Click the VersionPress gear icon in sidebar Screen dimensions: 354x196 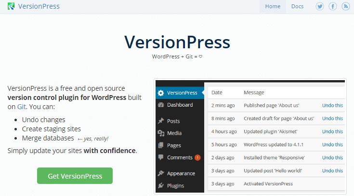tap(161, 93)
